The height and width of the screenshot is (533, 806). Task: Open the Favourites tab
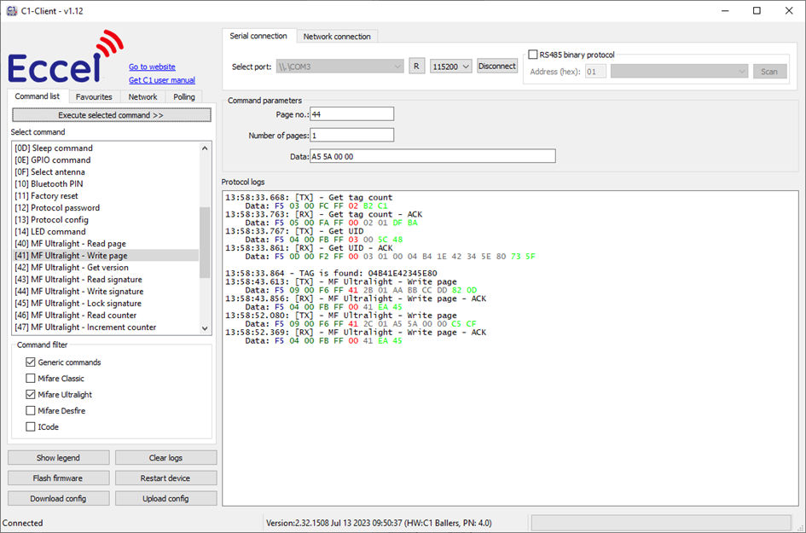(94, 97)
